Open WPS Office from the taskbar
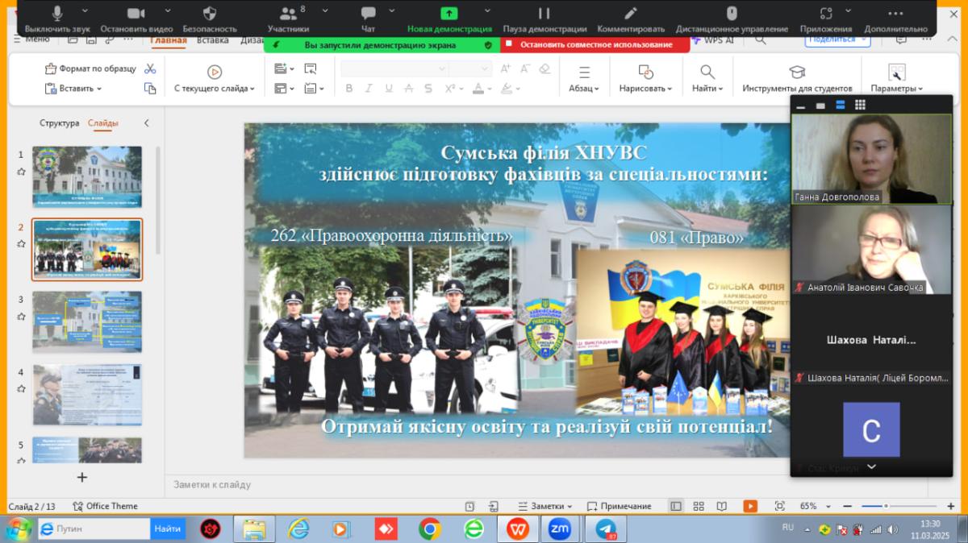 coord(518,529)
